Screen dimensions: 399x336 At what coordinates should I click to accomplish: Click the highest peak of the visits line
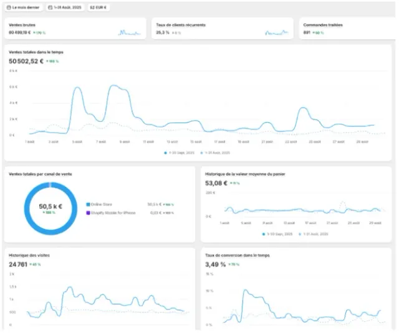click(x=70, y=287)
